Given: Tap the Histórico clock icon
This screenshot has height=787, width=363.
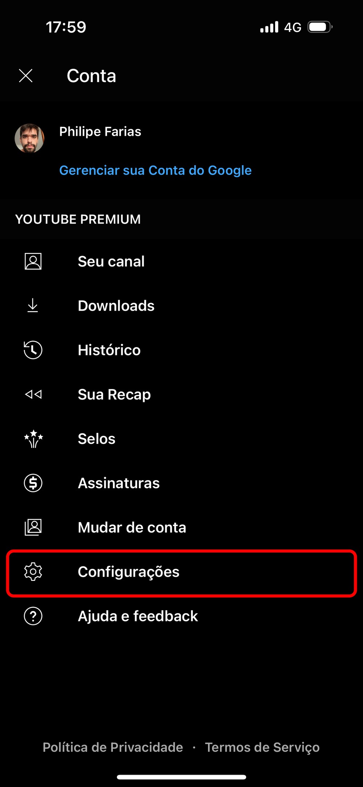Looking at the screenshot, I should [33, 350].
